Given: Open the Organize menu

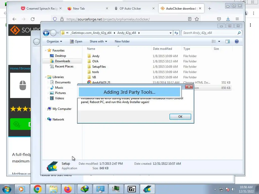Looking at the screenshot, I should tap(54, 41).
